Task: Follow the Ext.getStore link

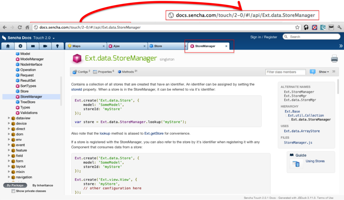Action: click(154, 133)
